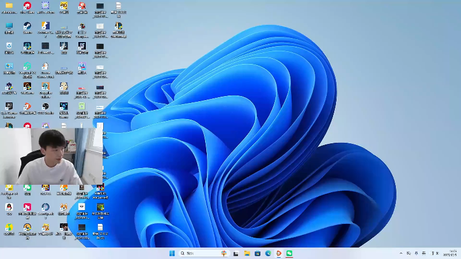Launch the Epic Games Launcher shortcut
Image resolution: width=461 pixels, height=259 pixels.
9,106
